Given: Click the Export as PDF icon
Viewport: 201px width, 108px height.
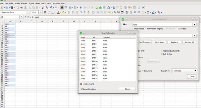Looking at the screenshot, I should coord(18,8).
